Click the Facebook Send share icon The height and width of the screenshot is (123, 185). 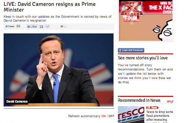point(47,27)
